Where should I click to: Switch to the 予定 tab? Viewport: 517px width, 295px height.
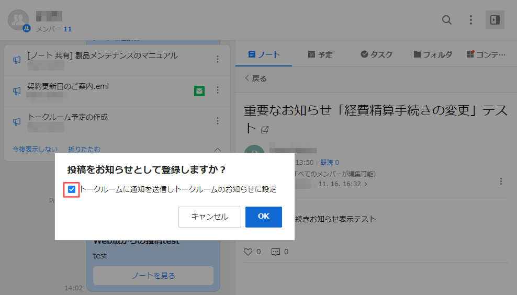coord(320,54)
